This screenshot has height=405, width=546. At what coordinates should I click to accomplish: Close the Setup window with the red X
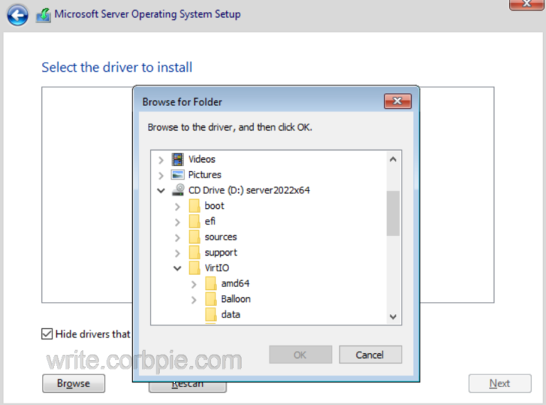(x=526, y=4)
